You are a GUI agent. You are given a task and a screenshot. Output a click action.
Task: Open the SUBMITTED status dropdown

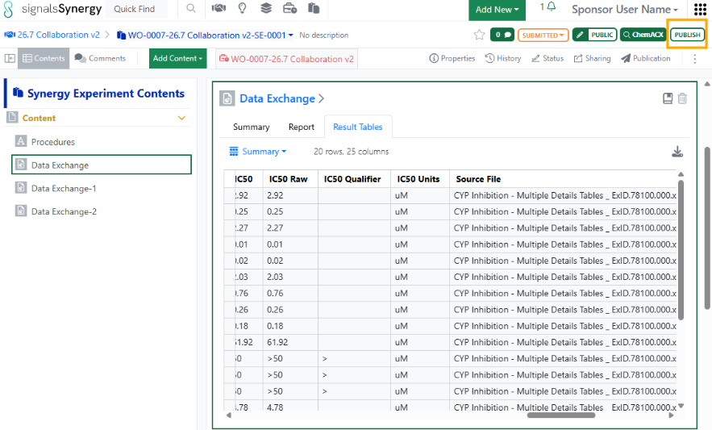(x=543, y=35)
